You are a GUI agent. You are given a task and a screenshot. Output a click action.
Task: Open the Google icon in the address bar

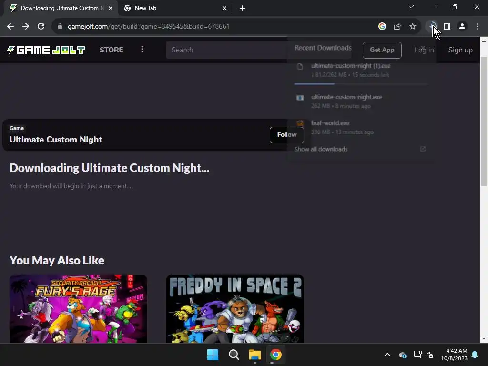pos(382,27)
